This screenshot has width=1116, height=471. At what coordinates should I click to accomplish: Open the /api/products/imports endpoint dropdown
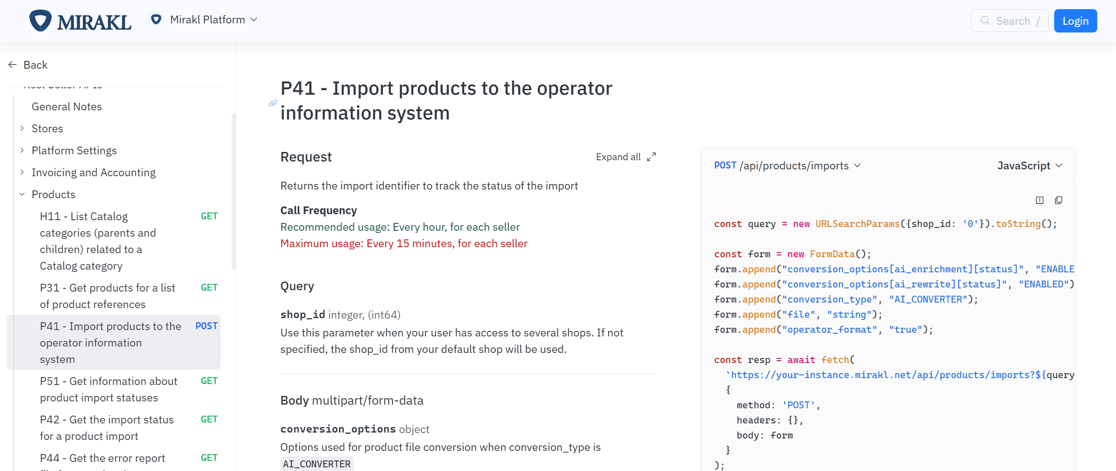pos(857,166)
